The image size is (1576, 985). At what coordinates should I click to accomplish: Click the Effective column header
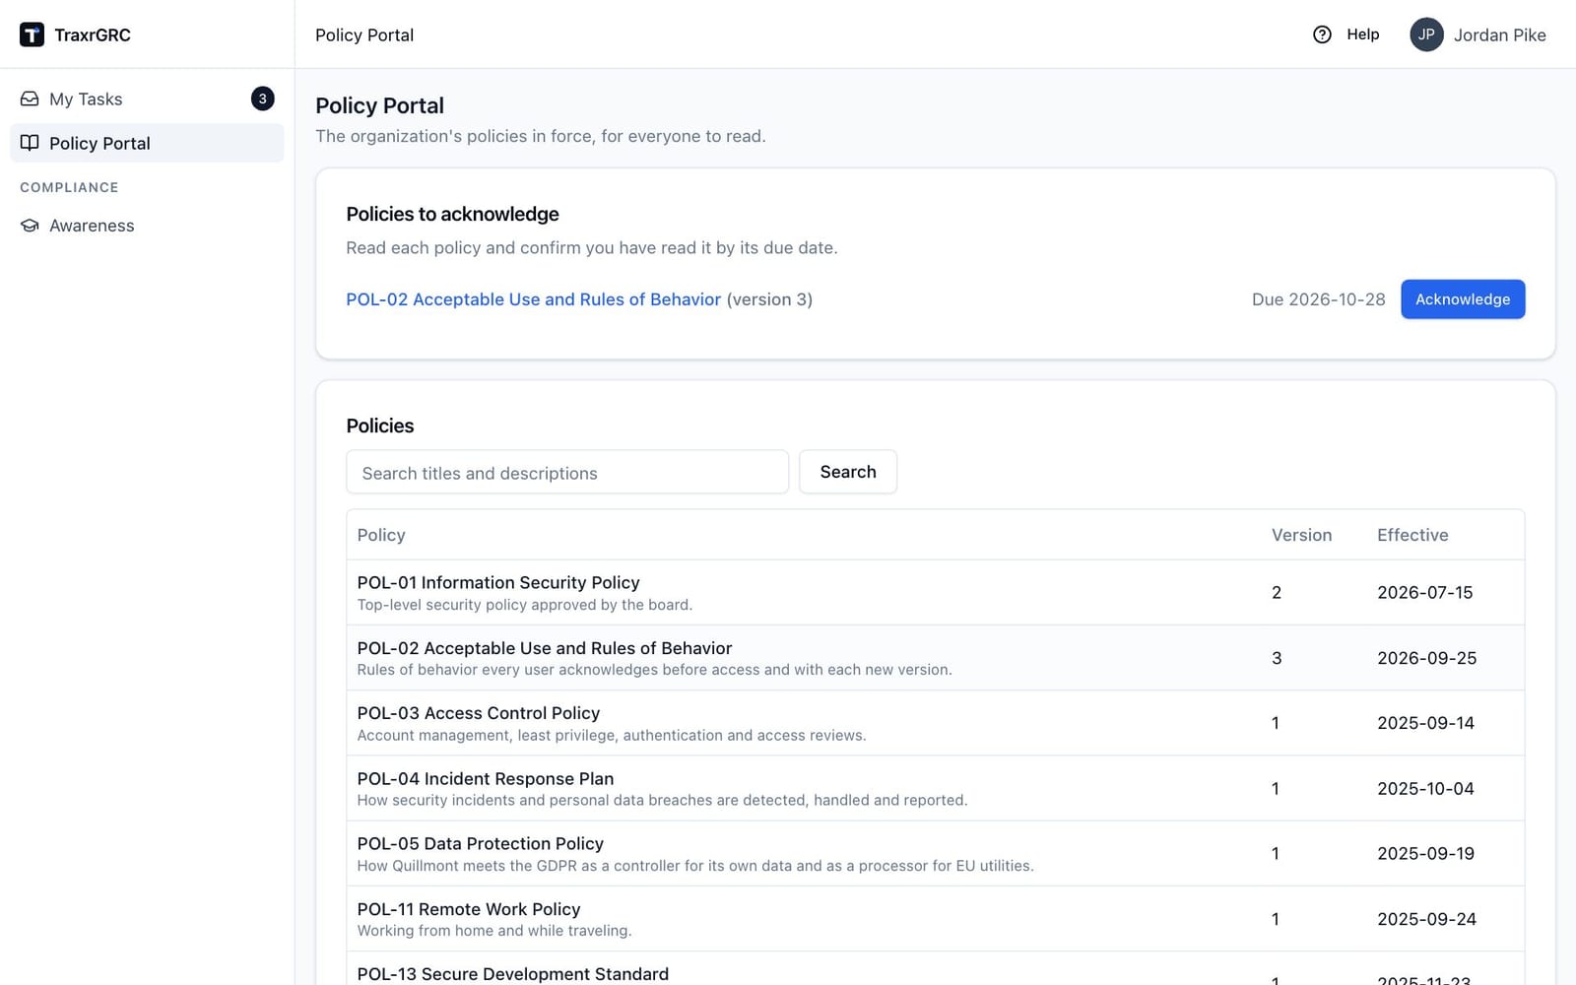pyautogui.click(x=1412, y=535)
